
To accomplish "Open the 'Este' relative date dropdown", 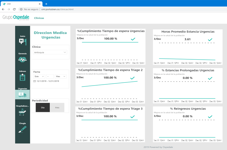I will tap(39, 76).
